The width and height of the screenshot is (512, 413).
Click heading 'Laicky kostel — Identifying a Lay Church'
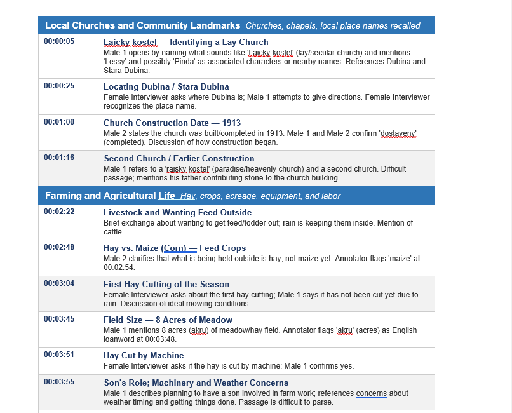click(x=185, y=43)
